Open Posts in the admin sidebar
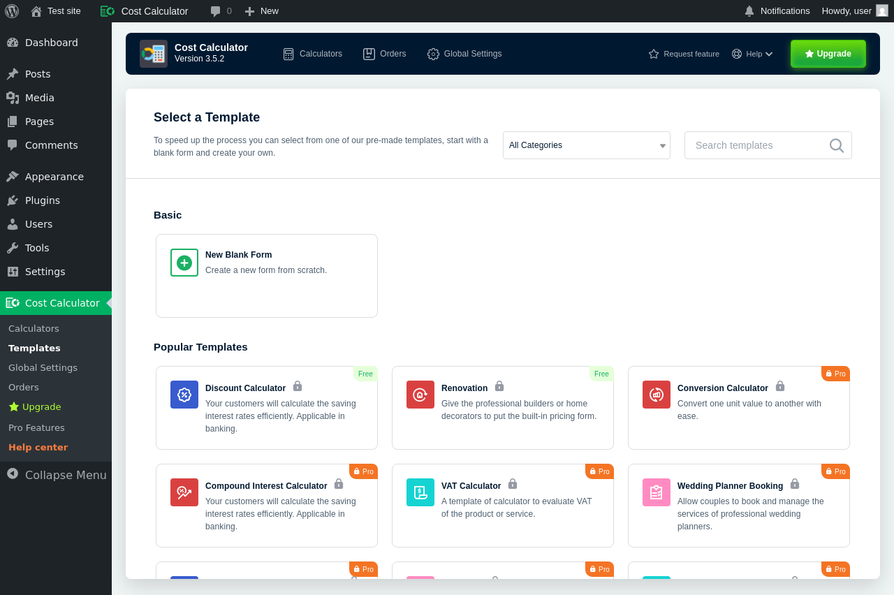Image resolution: width=894 pixels, height=595 pixels. pyautogui.click(x=56, y=74)
